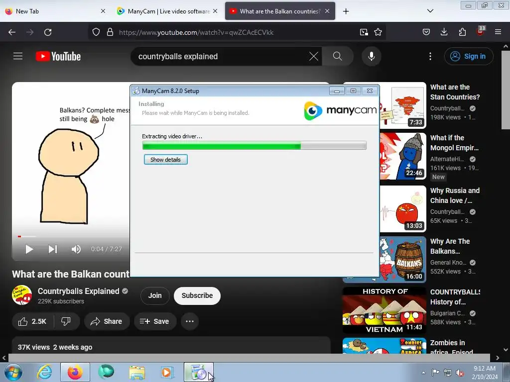Open the file explorer taskbar icon
Image resolution: width=510 pixels, height=382 pixels.
click(137, 372)
